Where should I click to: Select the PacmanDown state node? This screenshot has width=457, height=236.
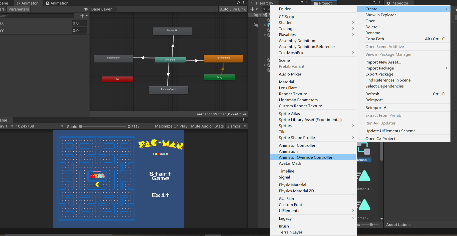click(169, 90)
